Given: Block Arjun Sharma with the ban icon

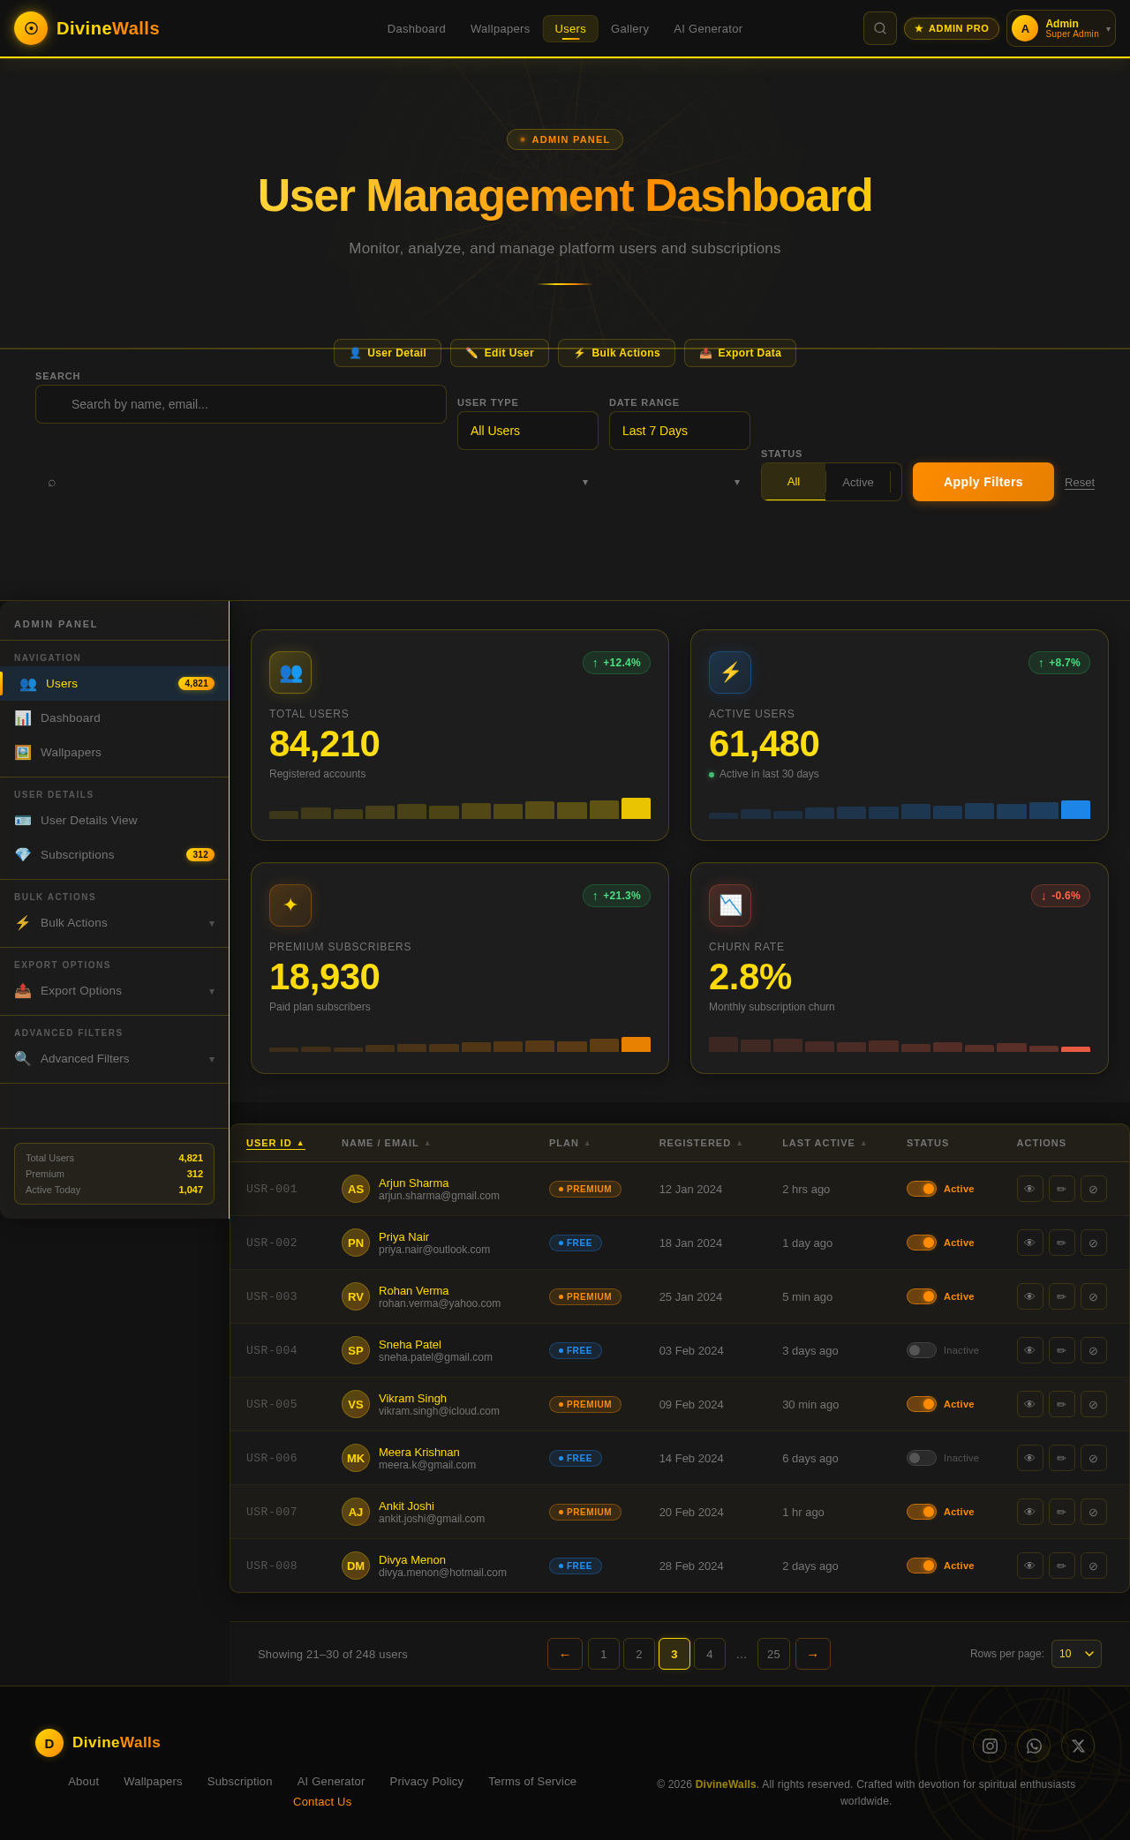Looking at the screenshot, I should point(1093,1189).
